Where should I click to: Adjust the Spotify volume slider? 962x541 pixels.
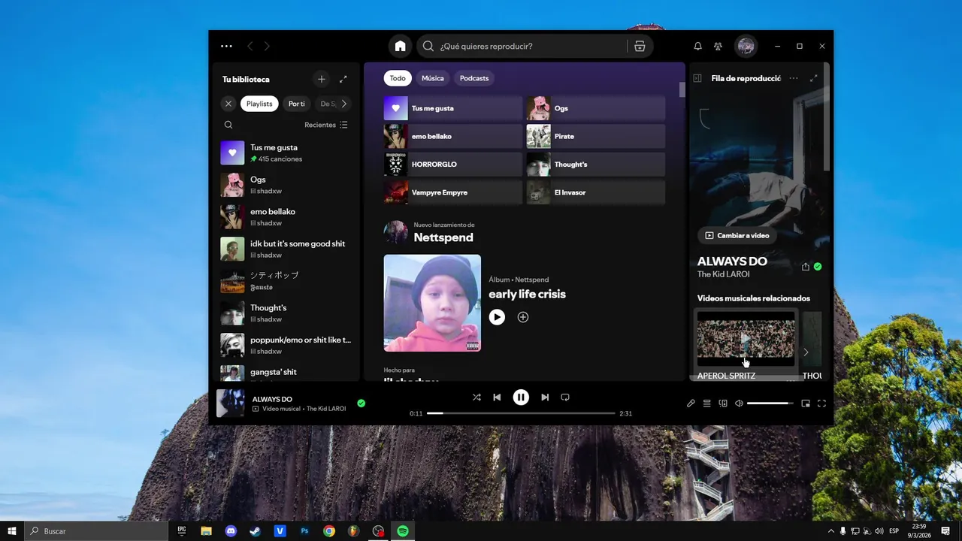(x=770, y=403)
